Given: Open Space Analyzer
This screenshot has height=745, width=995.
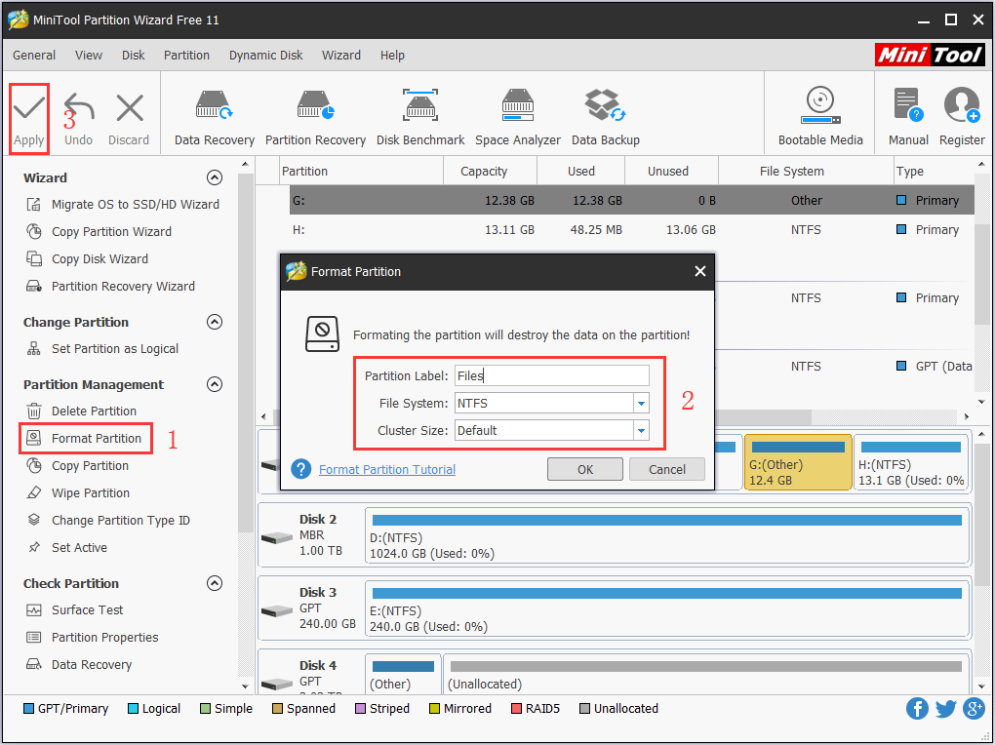Looking at the screenshot, I should tap(518, 119).
